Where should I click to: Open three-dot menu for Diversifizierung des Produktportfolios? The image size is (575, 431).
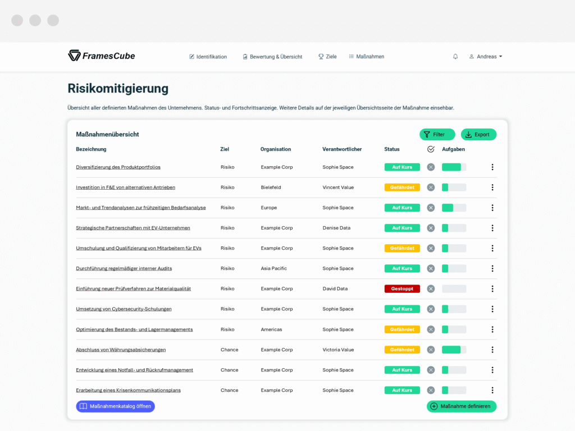pyautogui.click(x=492, y=167)
